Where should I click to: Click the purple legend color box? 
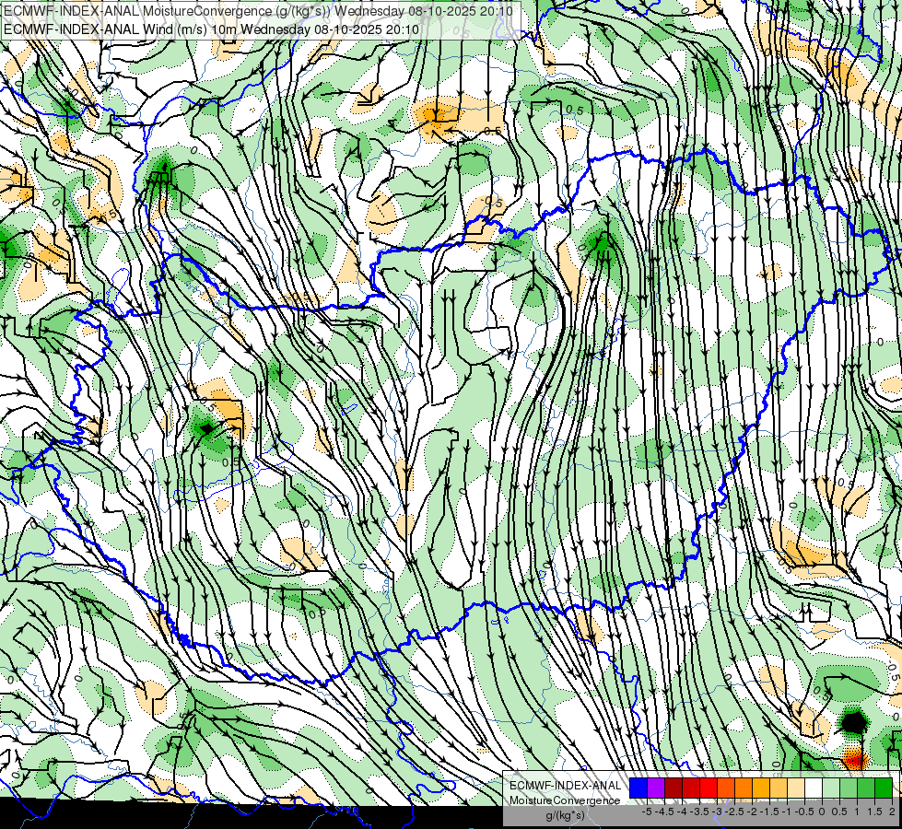[656, 788]
